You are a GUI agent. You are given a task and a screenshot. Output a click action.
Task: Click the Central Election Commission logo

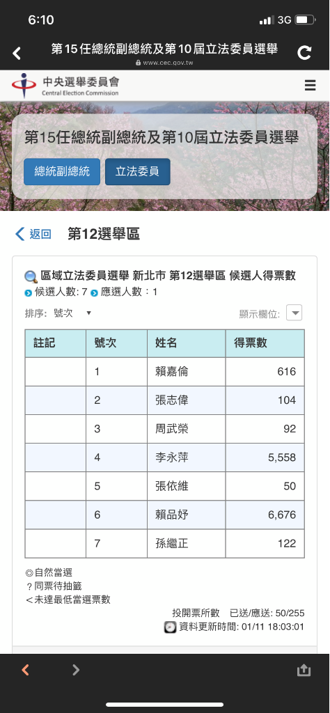pos(65,85)
